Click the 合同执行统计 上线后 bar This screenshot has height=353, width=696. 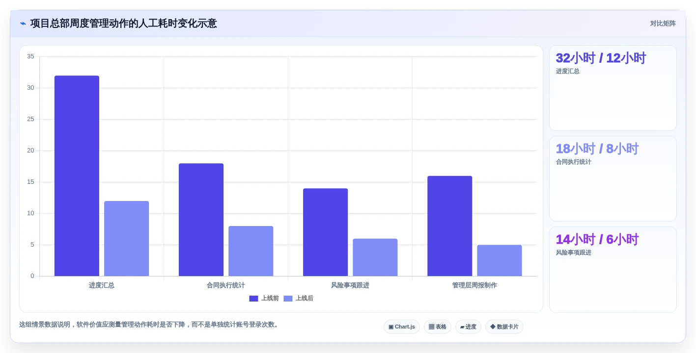click(x=251, y=251)
